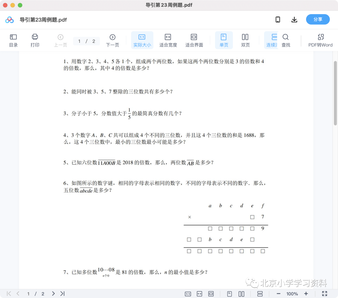This screenshot has width=338, height=298.
Task: Go to previous page (上一页)
Action: (x=61, y=40)
